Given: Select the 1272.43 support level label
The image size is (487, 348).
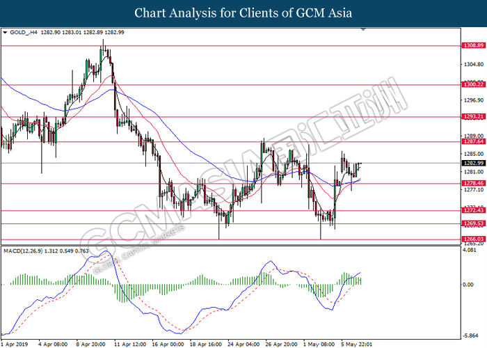Looking at the screenshot, I should (473, 210).
